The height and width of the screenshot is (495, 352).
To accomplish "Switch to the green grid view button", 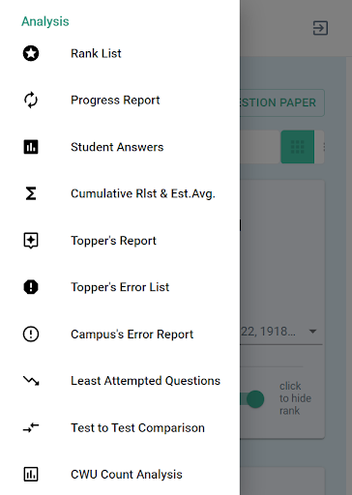I will (x=298, y=147).
